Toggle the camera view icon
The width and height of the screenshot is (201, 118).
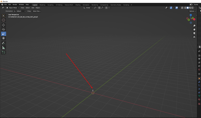194,33
